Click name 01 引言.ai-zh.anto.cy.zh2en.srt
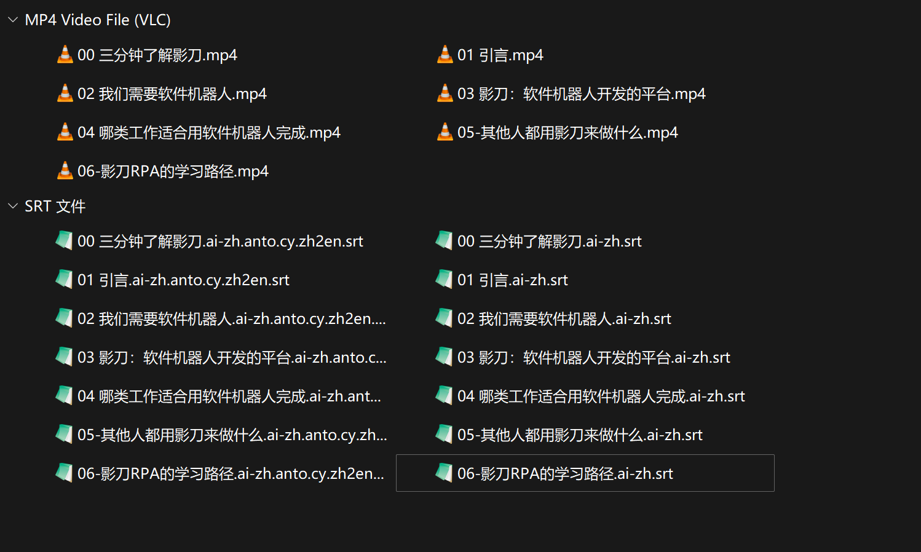Viewport: 921px width, 552px height. coord(183,280)
